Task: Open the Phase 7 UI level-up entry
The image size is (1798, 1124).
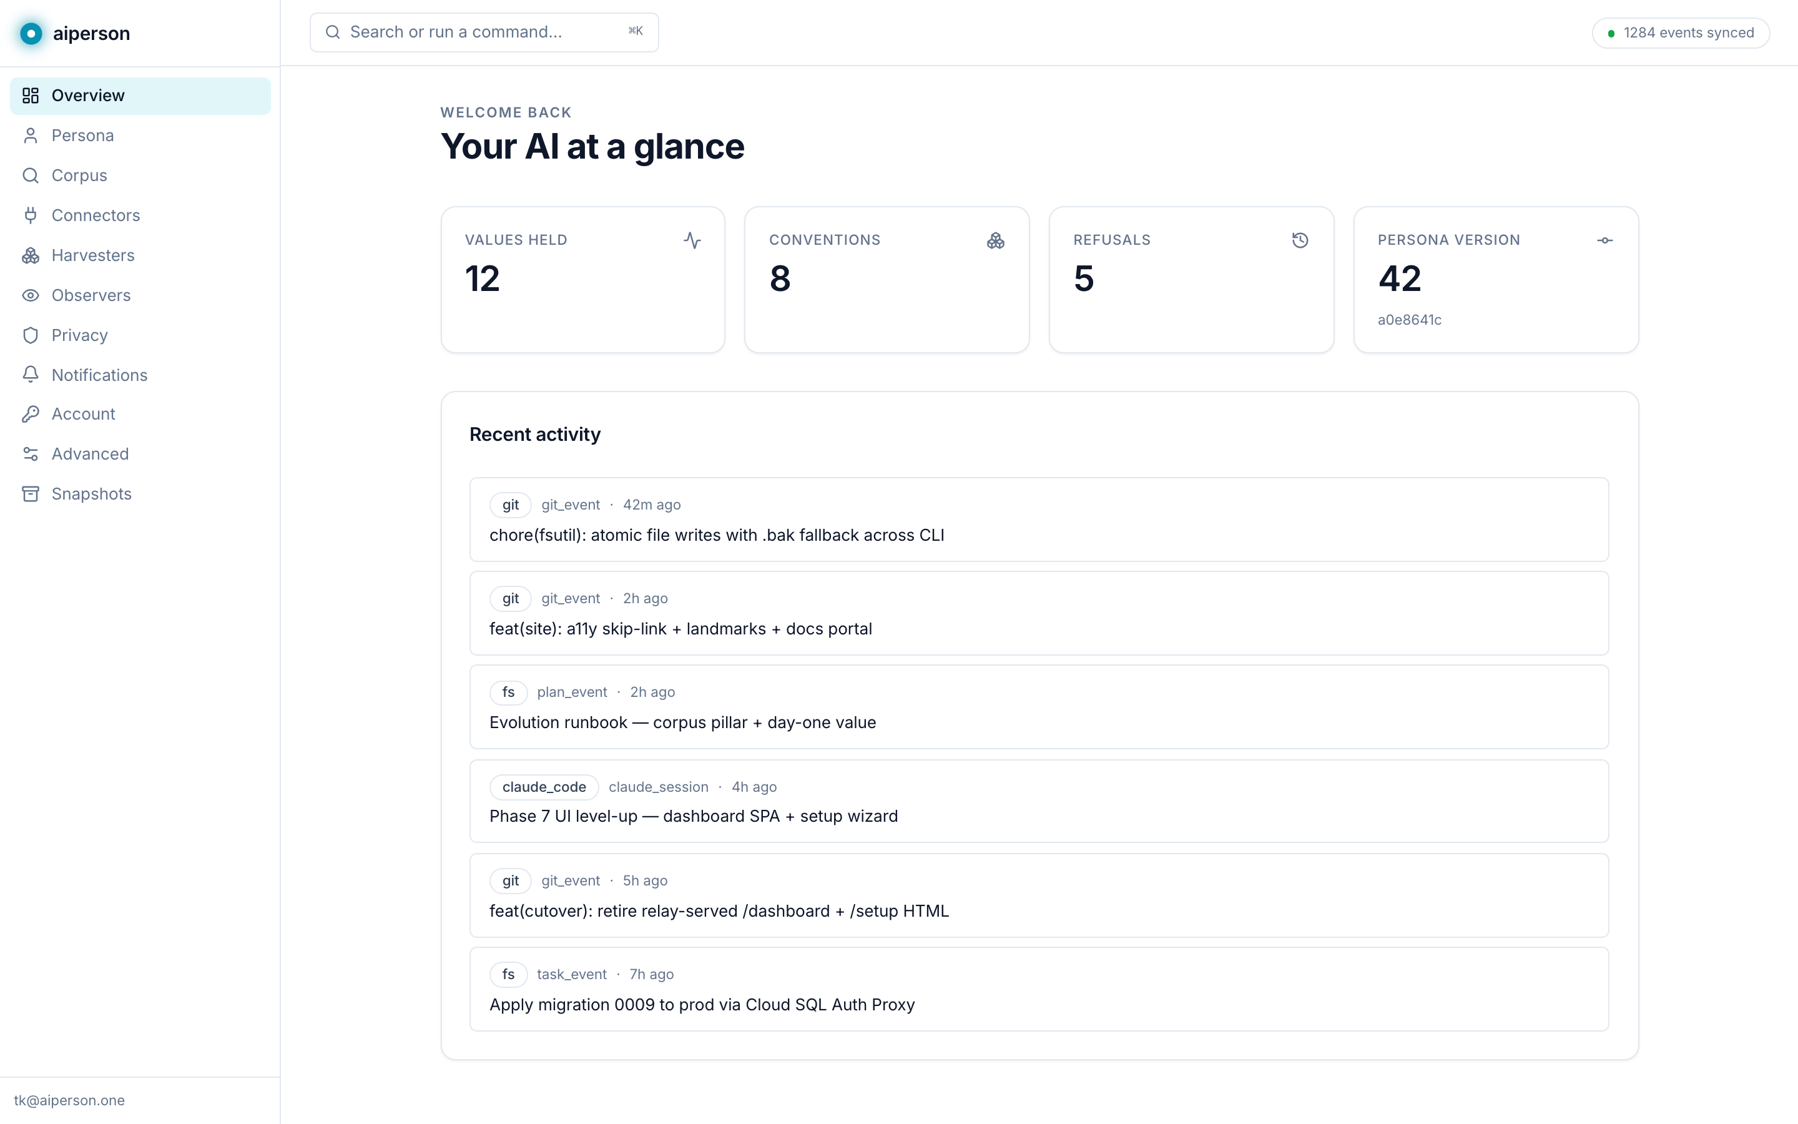Action: pyautogui.click(x=1039, y=801)
